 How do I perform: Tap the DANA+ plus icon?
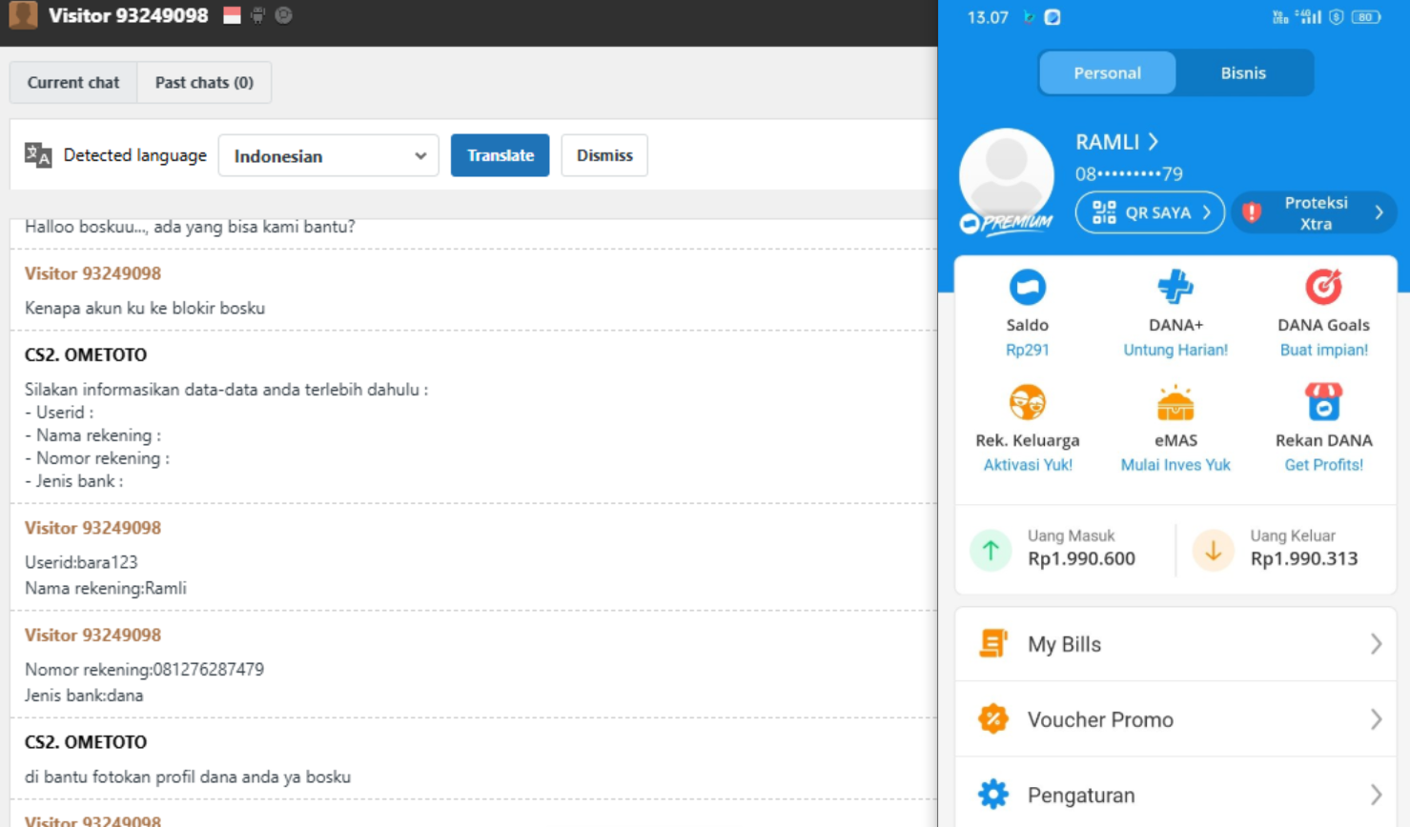[x=1175, y=287]
